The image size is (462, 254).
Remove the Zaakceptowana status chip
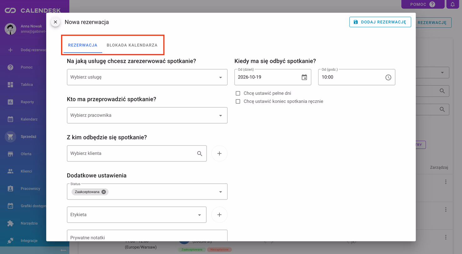[104, 192]
